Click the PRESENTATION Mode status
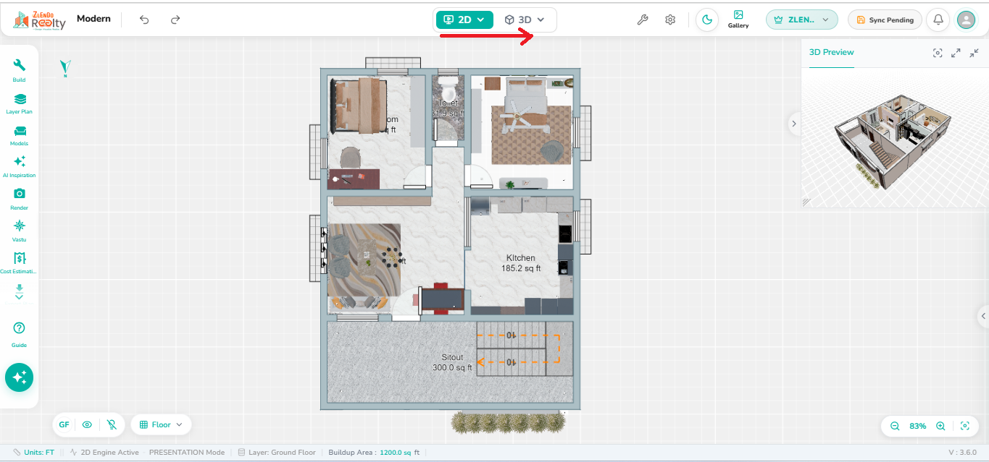The height and width of the screenshot is (462, 989). (186, 452)
